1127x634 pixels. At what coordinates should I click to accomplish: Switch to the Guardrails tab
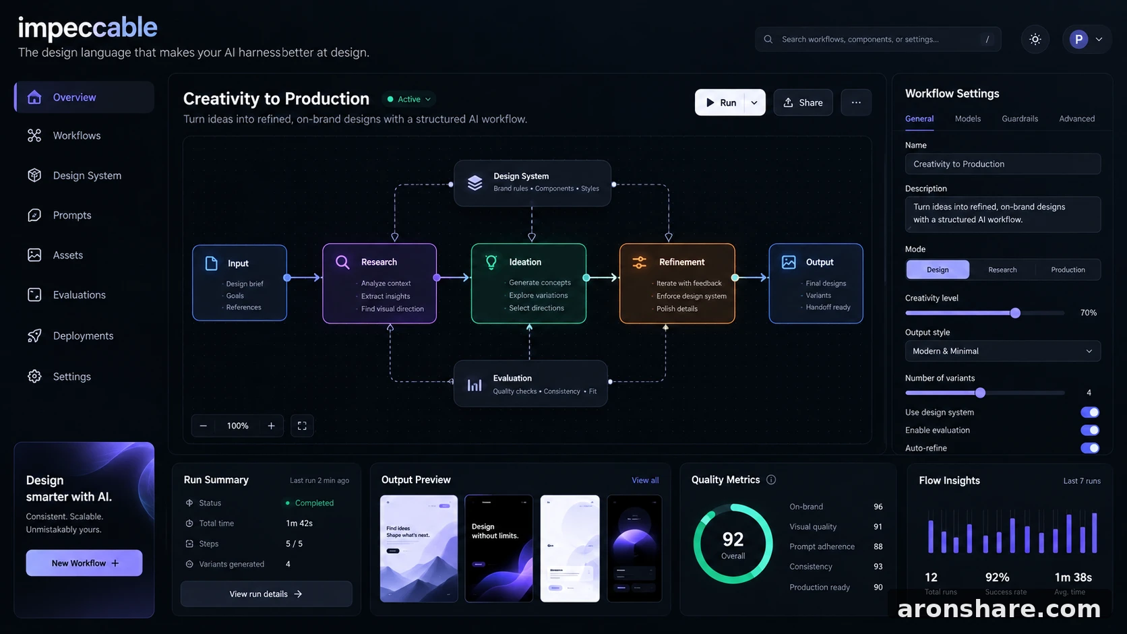[x=1020, y=119]
